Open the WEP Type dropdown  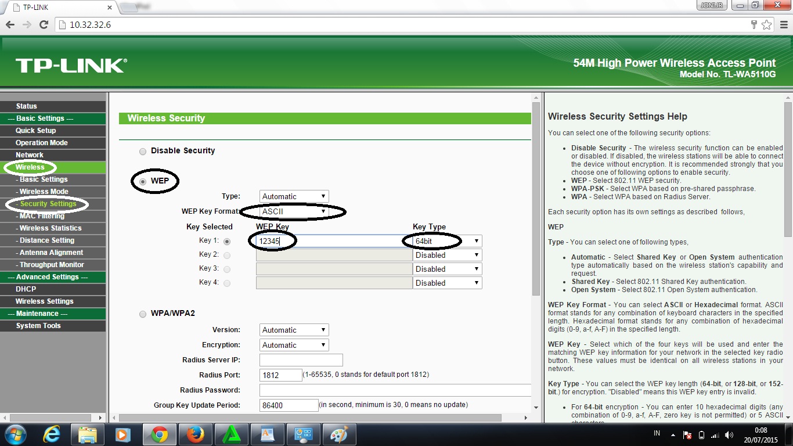294,196
